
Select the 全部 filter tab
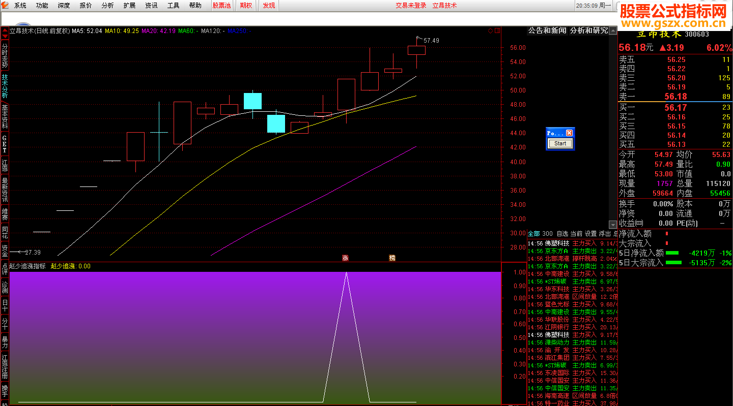(533, 234)
